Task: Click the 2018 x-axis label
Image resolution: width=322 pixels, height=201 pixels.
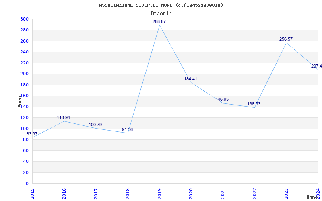Action: tap(128, 194)
